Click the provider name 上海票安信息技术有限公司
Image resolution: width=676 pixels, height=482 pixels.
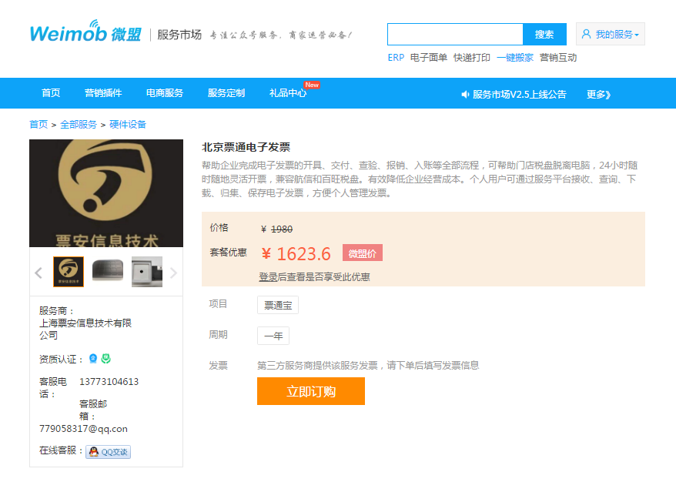[x=85, y=329]
